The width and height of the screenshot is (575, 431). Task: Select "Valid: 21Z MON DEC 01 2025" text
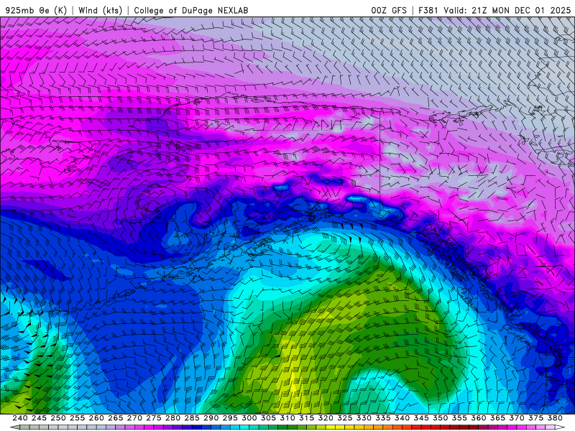click(507, 10)
